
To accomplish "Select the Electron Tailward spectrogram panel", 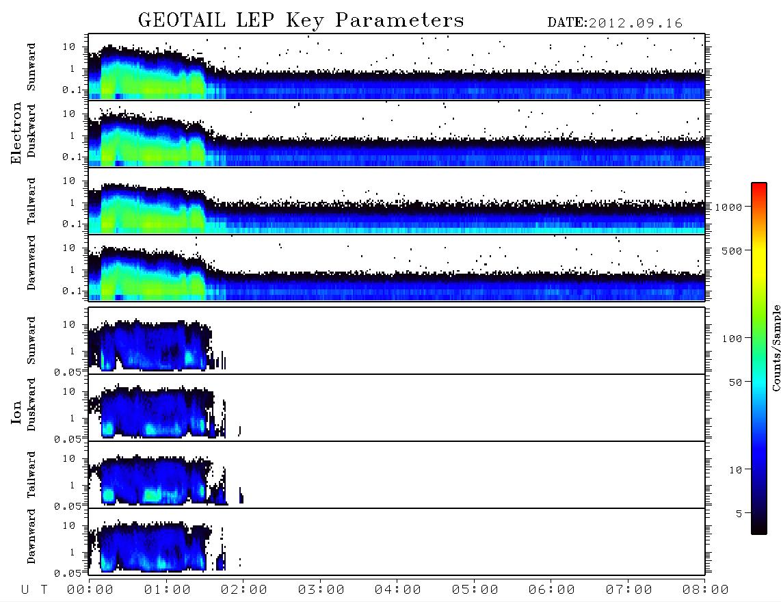I will (x=397, y=201).
